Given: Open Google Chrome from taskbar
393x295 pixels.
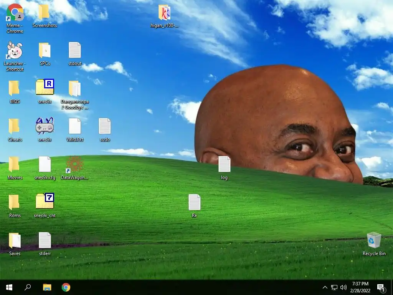Looking at the screenshot, I should click(x=66, y=287).
